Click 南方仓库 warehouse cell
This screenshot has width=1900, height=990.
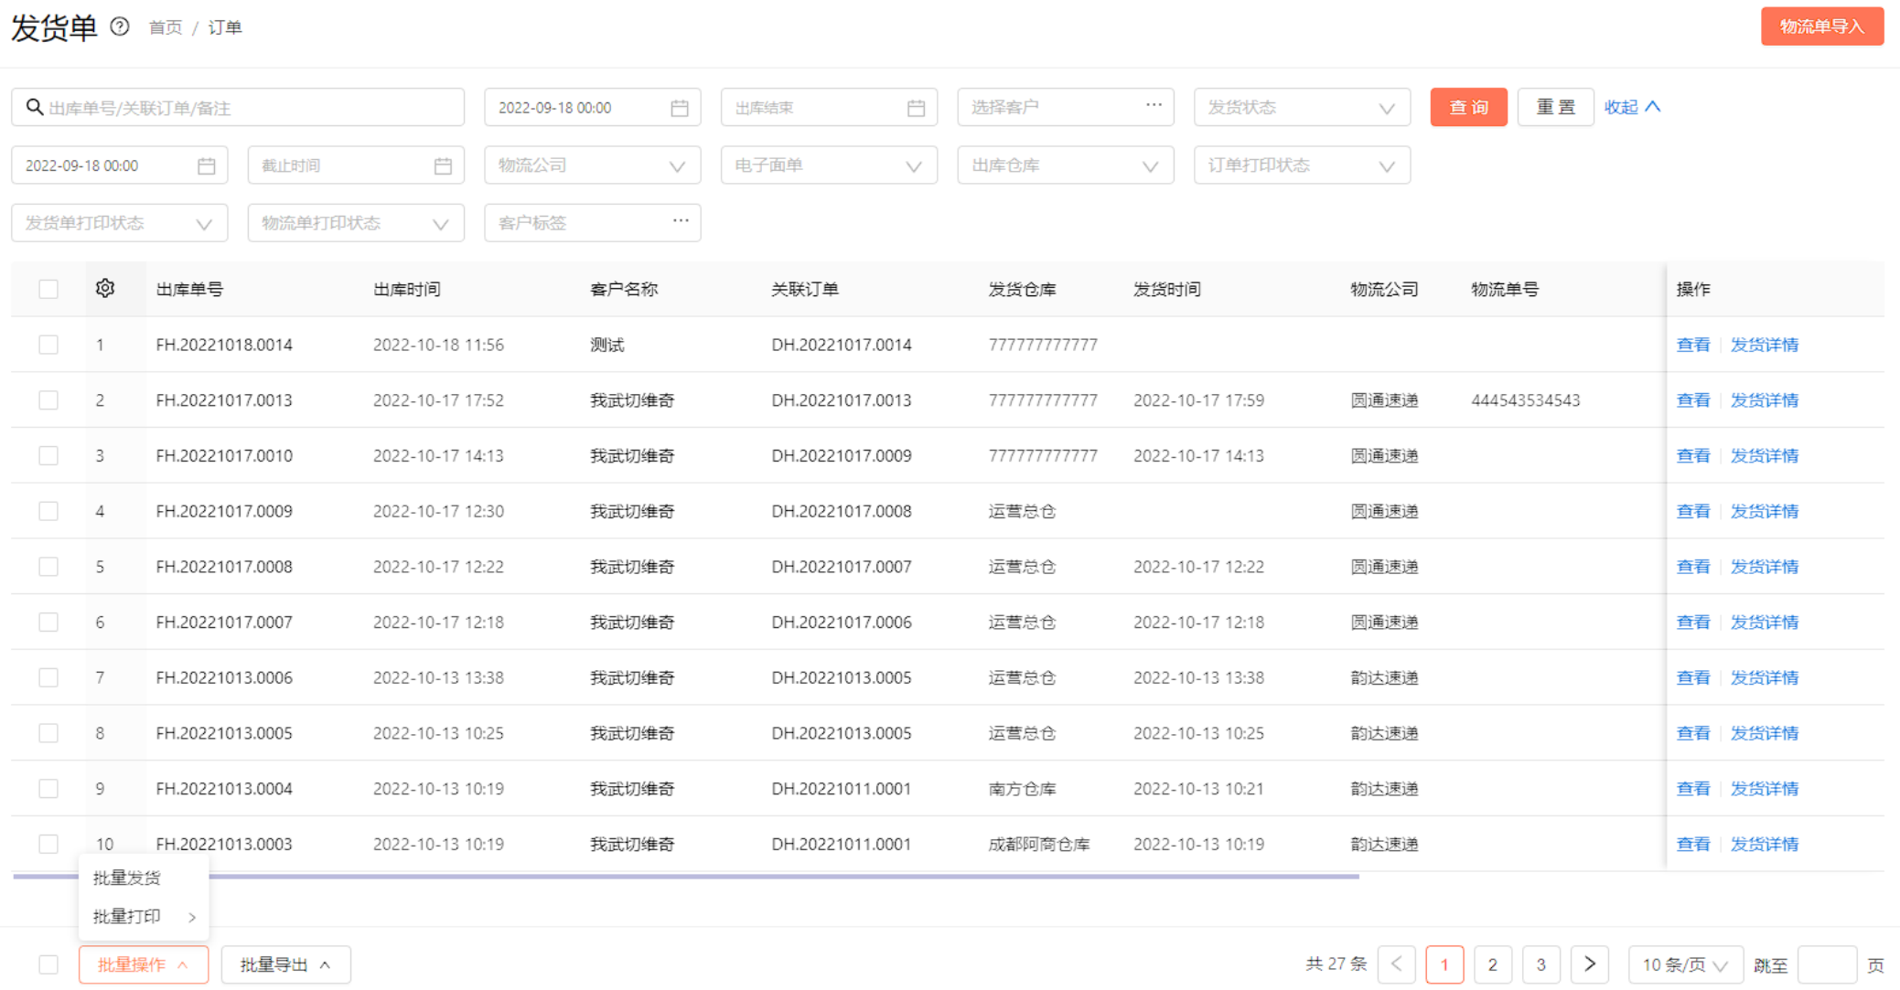(1022, 788)
